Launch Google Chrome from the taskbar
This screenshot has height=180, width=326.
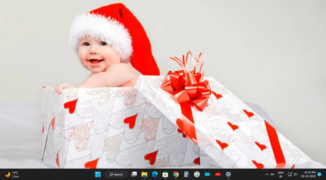tap(176, 174)
